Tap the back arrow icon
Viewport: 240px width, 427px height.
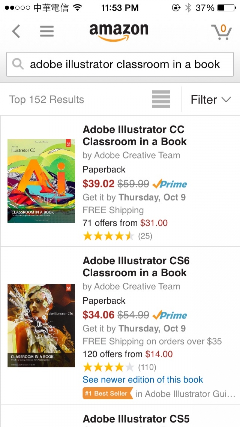pos(16,31)
